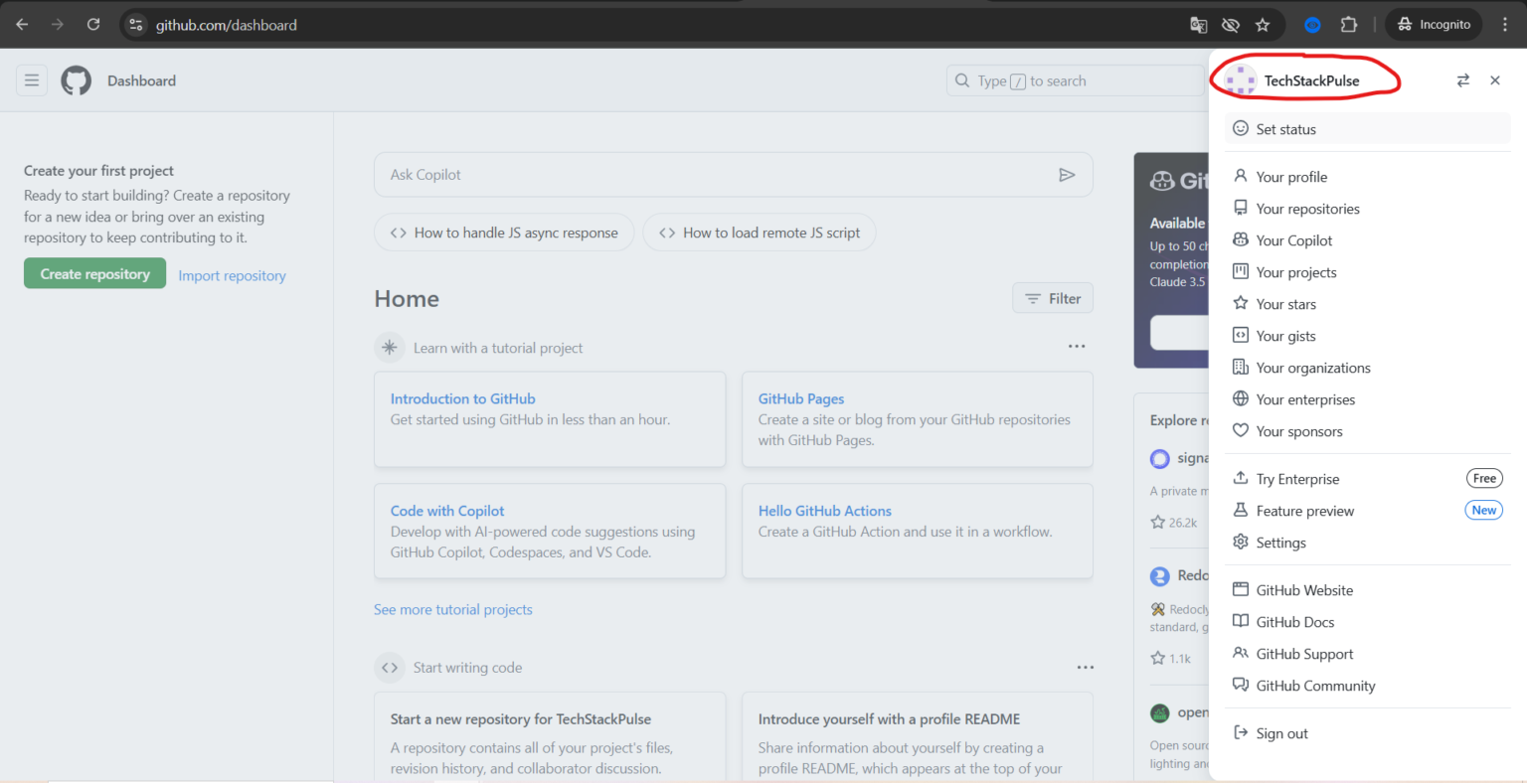The height and width of the screenshot is (783, 1527).
Task: Click the Copilot icon next to Your Copilot
Action: click(x=1240, y=239)
